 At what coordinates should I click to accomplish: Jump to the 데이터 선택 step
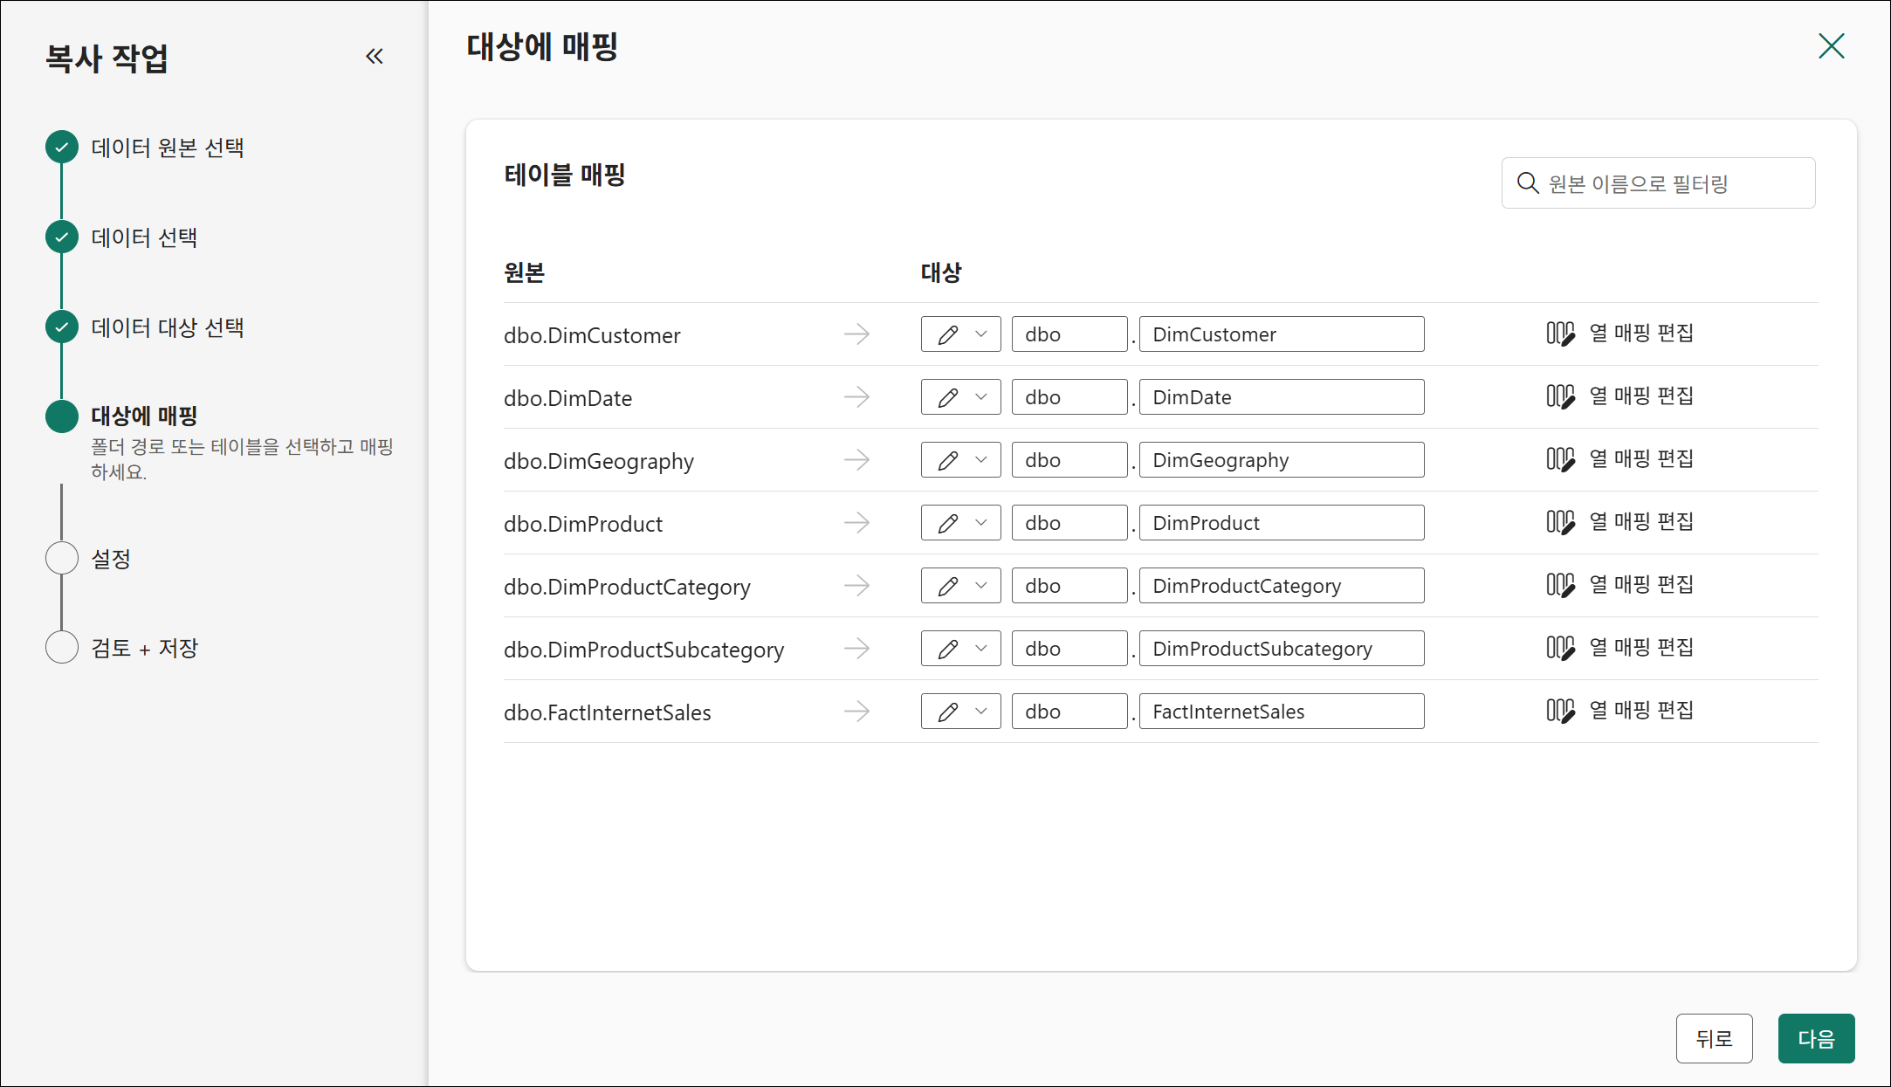[144, 237]
